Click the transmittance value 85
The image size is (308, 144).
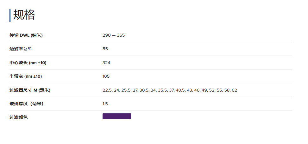point(105,49)
